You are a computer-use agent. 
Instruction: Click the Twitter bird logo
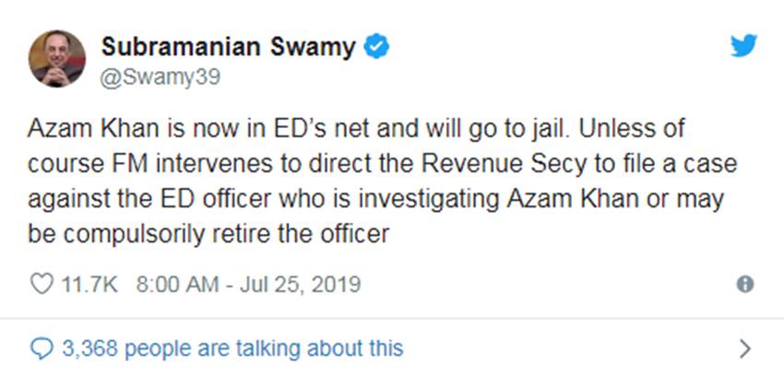744,46
